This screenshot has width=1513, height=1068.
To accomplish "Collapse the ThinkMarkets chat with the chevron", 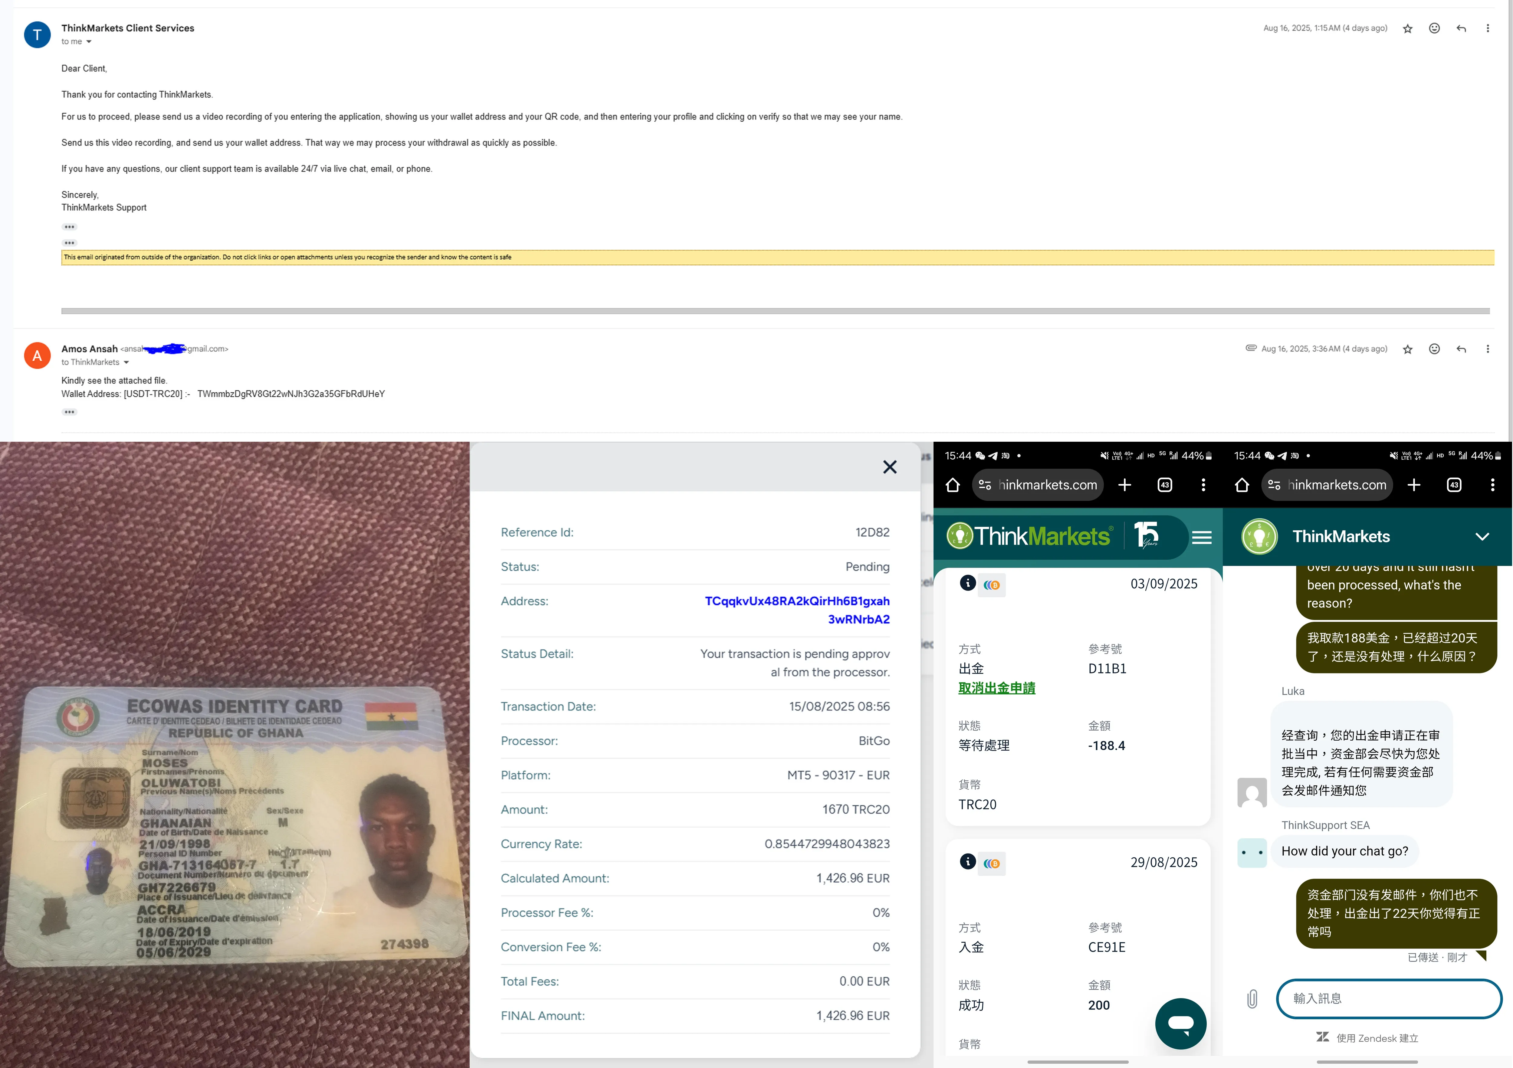I will 1482,537.
